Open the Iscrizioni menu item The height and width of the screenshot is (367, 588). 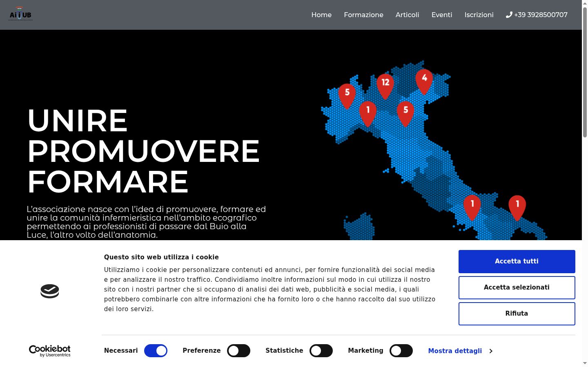pyautogui.click(x=479, y=15)
